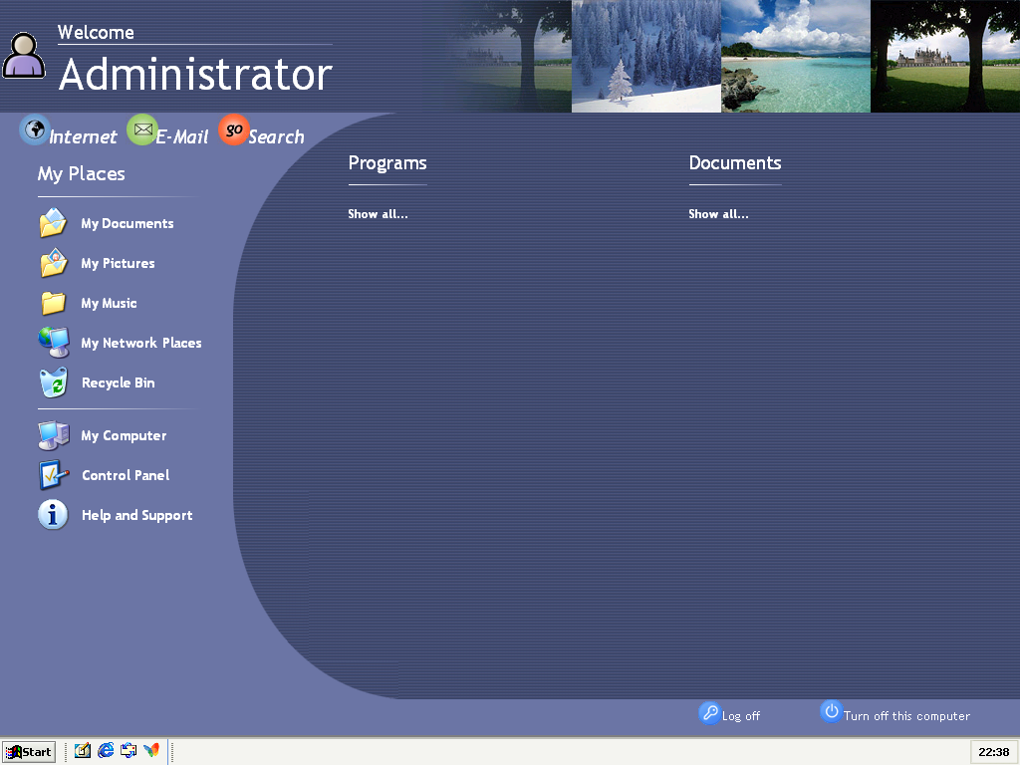Launch Outlook Express from quick launch
1020x765 pixels.
(x=128, y=751)
